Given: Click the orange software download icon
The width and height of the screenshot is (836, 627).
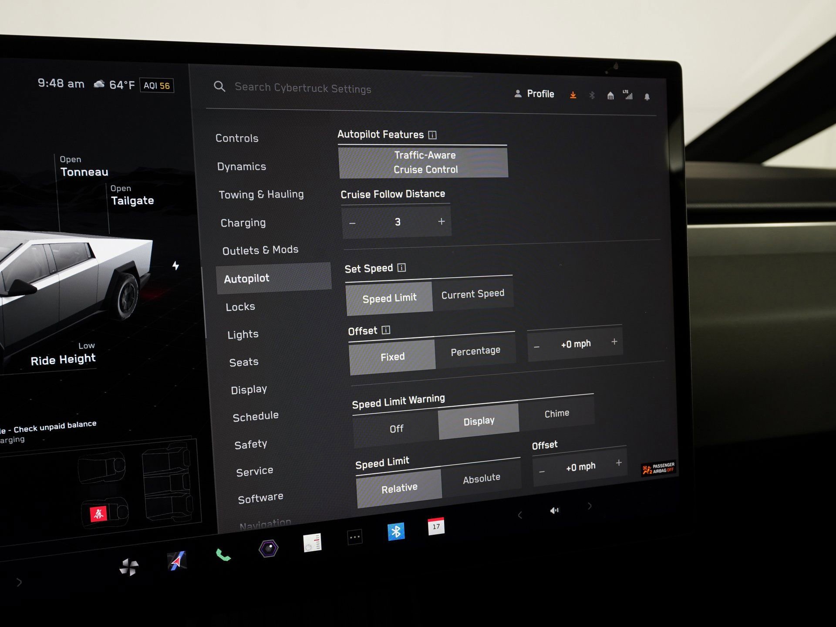Looking at the screenshot, I should pos(573,95).
